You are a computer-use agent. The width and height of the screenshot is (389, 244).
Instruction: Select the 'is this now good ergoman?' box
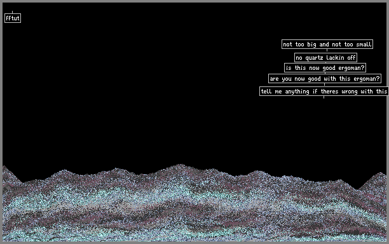(x=325, y=68)
